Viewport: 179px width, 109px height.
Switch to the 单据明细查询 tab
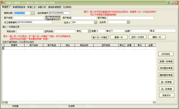click(19, 7)
